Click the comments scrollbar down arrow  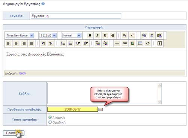click(x=159, y=102)
